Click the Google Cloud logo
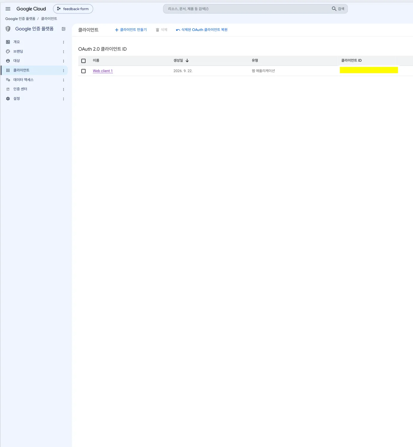 tap(31, 9)
